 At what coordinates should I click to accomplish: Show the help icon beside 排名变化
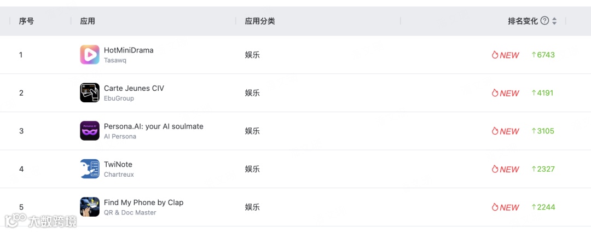pyautogui.click(x=544, y=21)
